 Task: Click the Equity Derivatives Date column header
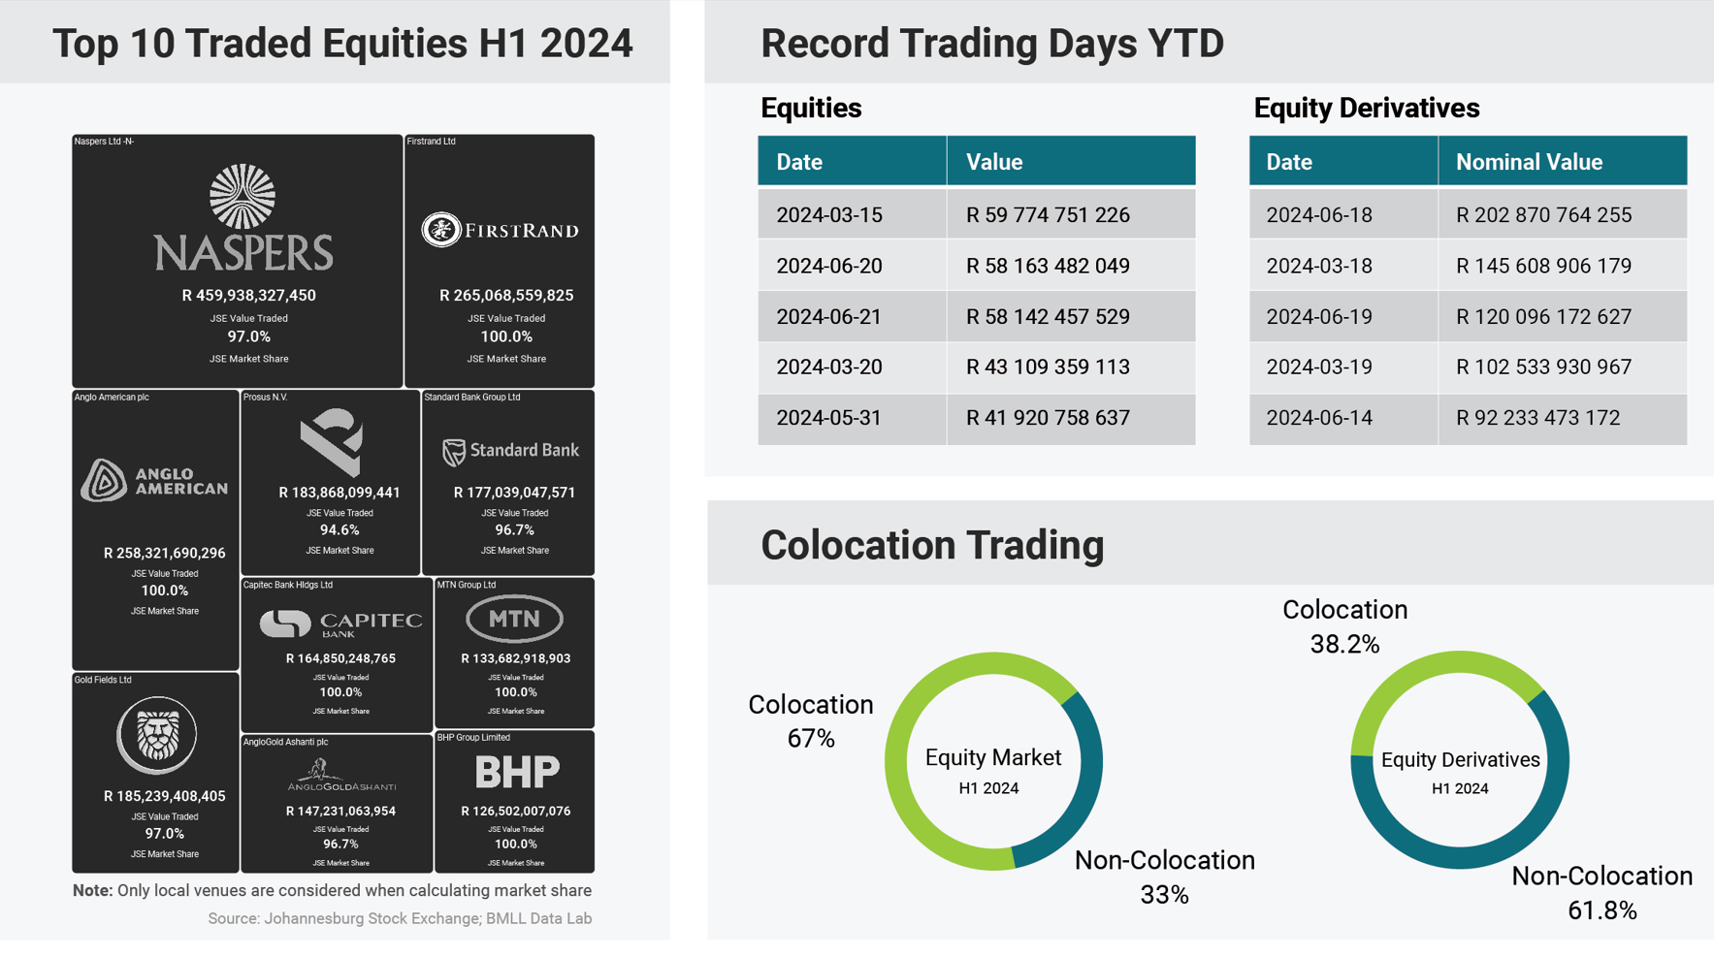click(1343, 161)
